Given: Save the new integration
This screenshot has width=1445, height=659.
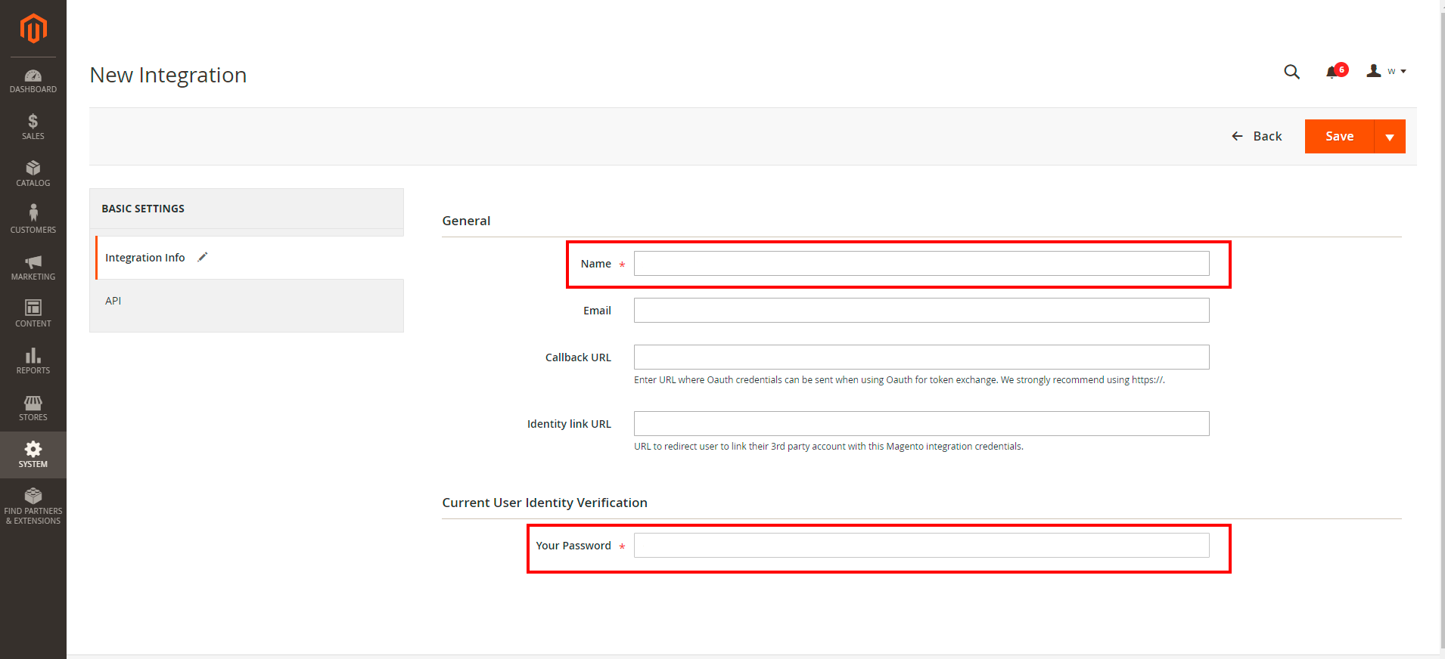Looking at the screenshot, I should coord(1339,137).
